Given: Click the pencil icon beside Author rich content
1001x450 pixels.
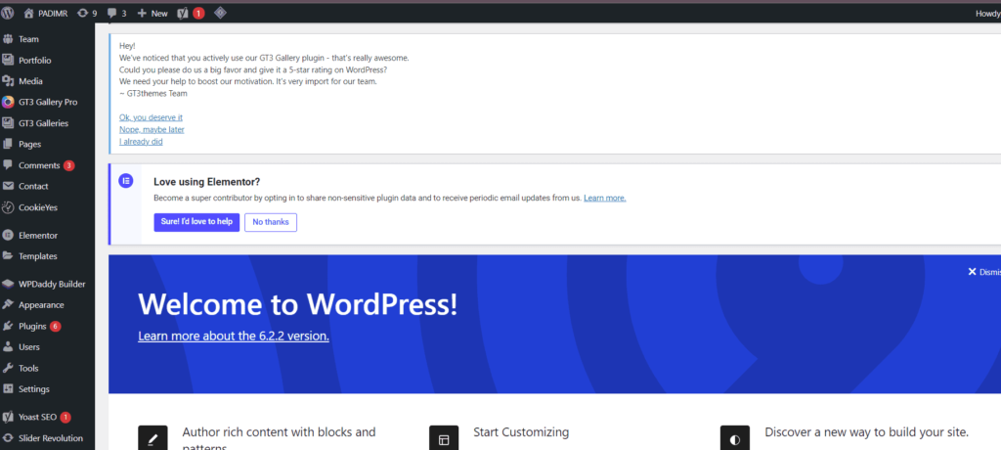Looking at the screenshot, I should click(x=152, y=438).
